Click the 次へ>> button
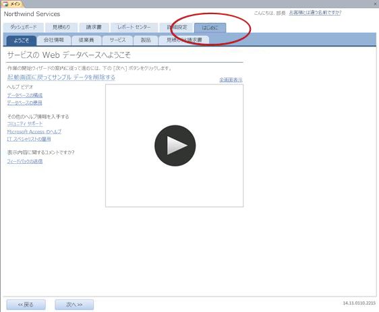The image size is (379, 312). pos(74,305)
